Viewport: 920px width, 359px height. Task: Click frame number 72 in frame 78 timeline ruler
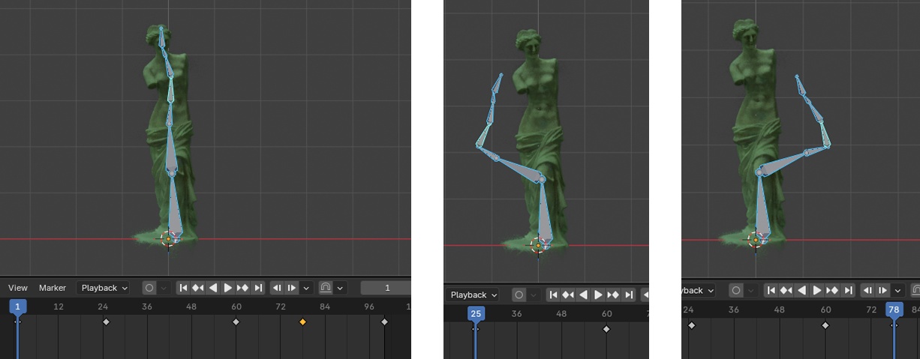[871, 310]
